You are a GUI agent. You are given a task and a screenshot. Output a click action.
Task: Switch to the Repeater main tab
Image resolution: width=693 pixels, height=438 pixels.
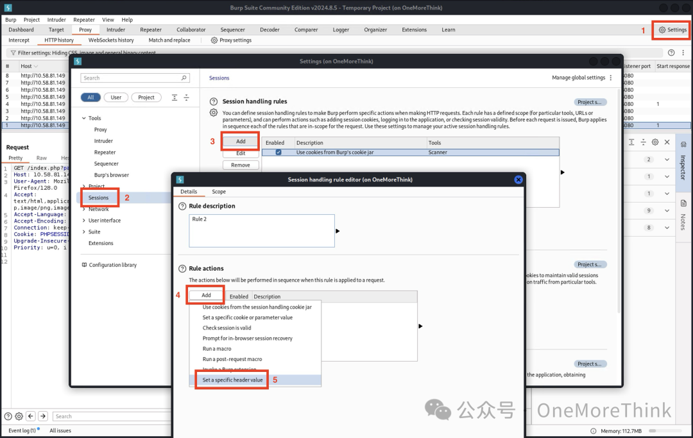pyautogui.click(x=151, y=29)
